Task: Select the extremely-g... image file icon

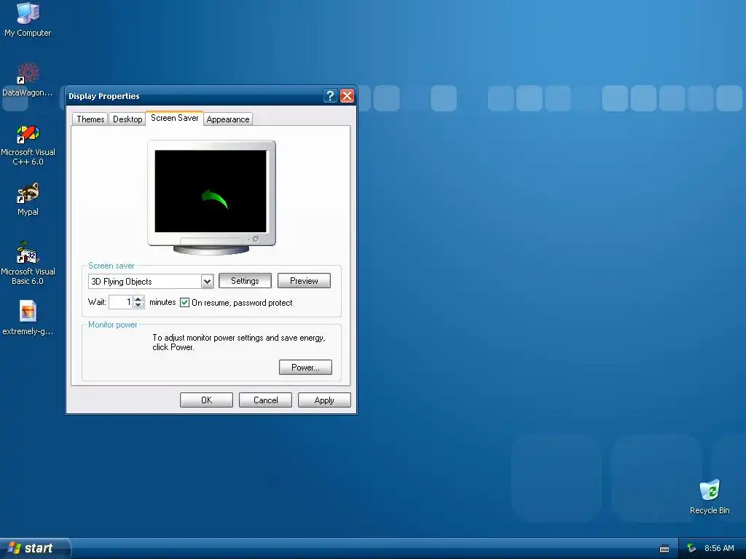Action: 28,317
